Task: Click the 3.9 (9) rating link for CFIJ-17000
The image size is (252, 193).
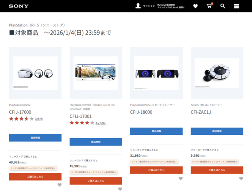Action: click(x=39, y=119)
